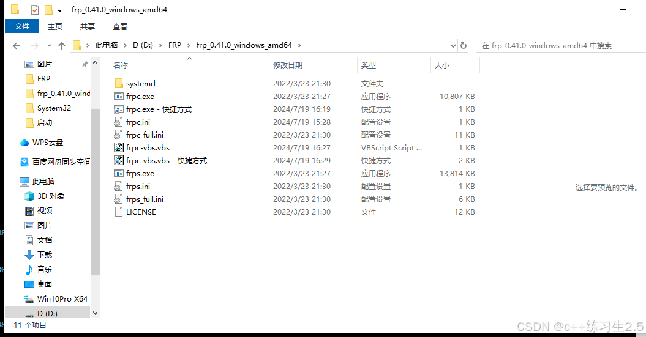Open FRP quick access folder
Screen dimensions: 646x337
(38, 78)
